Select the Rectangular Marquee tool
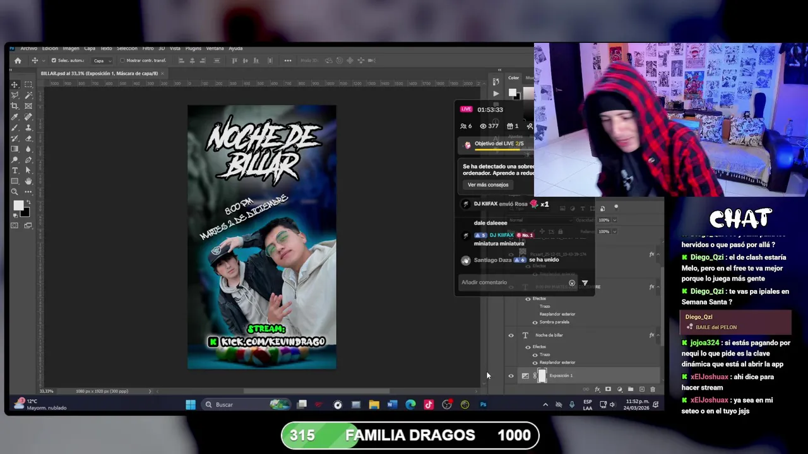The width and height of the screenshot is (808, 454). click(x=28, y=84)
